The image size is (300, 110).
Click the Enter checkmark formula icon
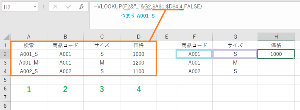(x=68, y=7)
